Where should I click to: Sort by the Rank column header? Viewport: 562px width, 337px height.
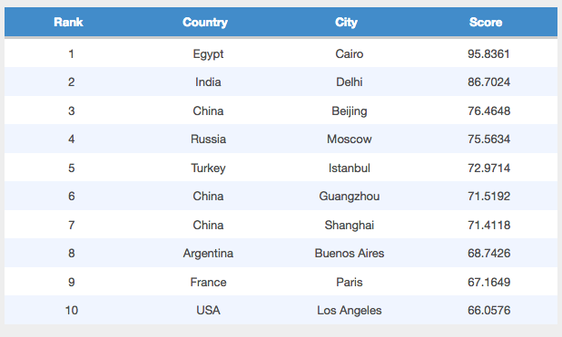click(68, 22)
